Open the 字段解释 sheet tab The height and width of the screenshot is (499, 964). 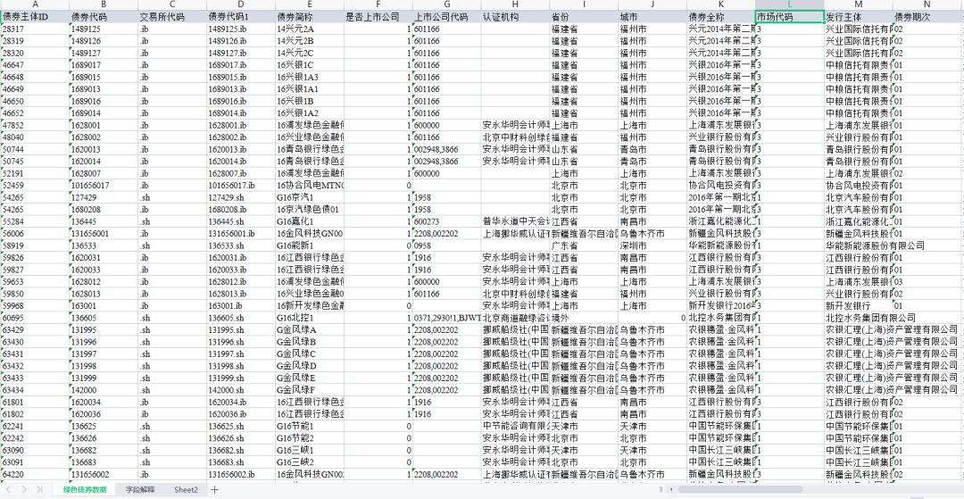140,489
